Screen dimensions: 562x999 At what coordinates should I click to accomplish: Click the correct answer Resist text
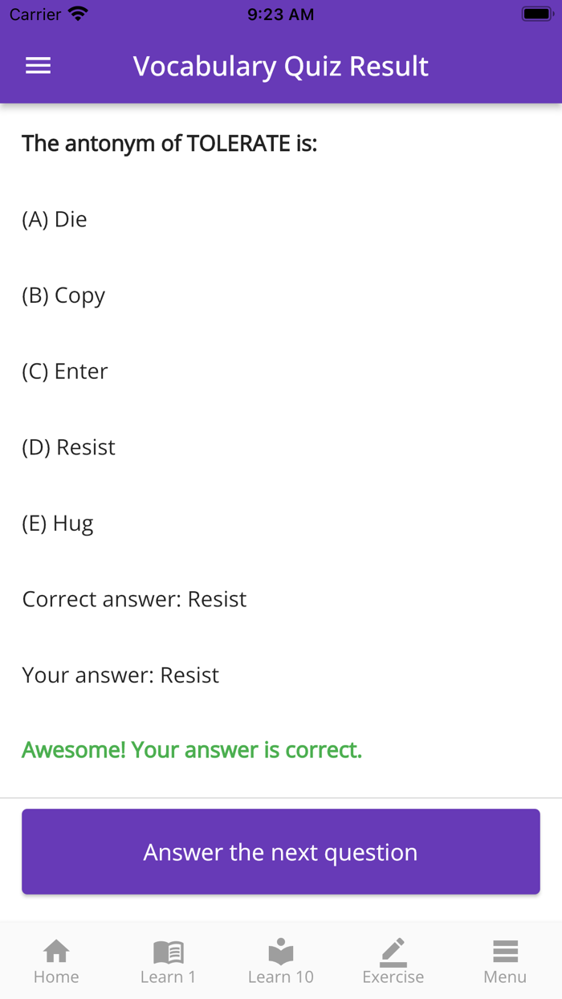click(133, 599)
